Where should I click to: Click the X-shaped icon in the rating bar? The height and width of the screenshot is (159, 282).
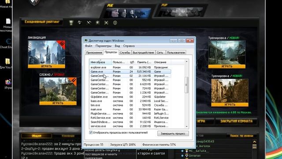coord(106,23)
